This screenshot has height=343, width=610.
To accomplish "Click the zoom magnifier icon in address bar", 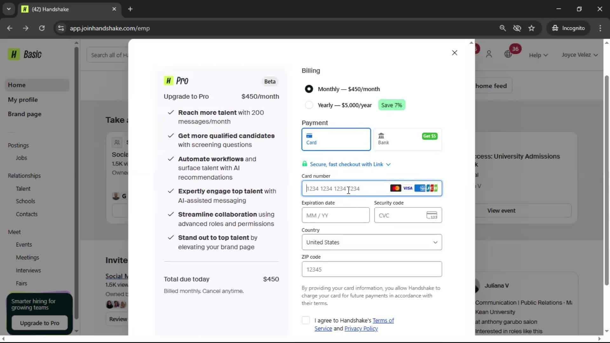I will click(503, 28).
